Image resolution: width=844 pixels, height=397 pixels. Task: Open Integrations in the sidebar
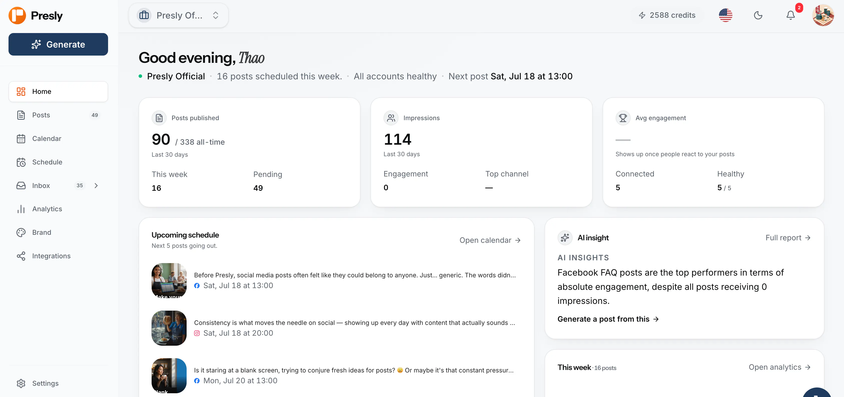(58, 256)
